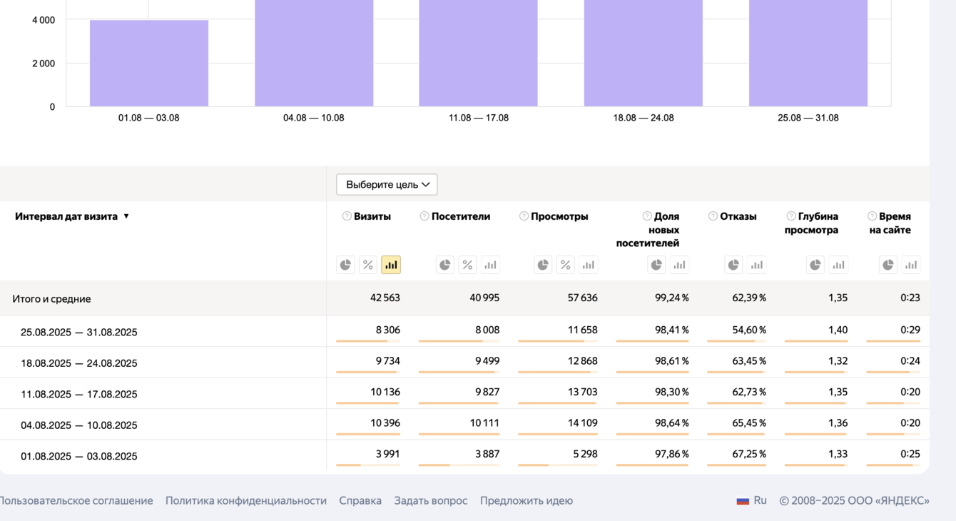This screenshot has width=956, height=521.
Task: Click percent icon under Визиты column
Action: point(368,265)
